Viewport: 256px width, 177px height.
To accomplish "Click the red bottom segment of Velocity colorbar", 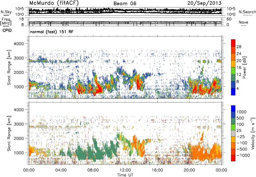I will click(x=233, y=158).
